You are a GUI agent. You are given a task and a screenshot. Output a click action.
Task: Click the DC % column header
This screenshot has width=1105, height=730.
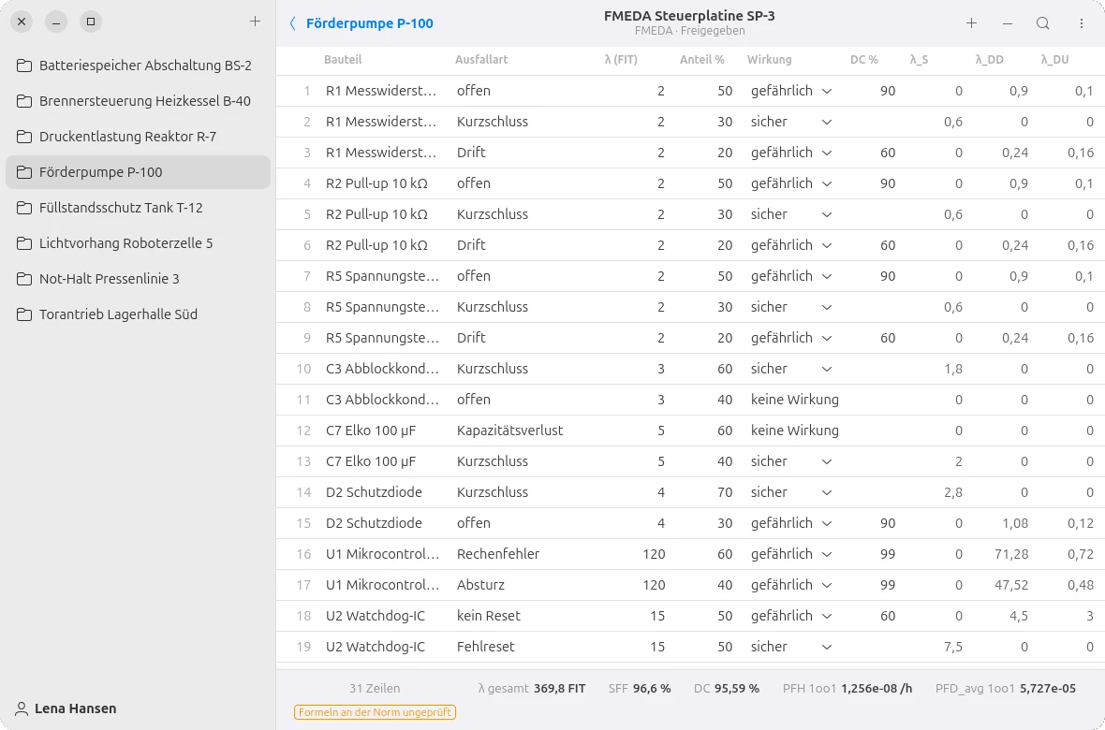click(x=864, y=60)
